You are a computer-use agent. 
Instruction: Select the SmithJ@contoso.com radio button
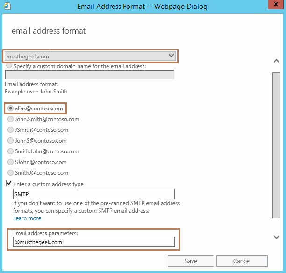[x=11, y=173]
